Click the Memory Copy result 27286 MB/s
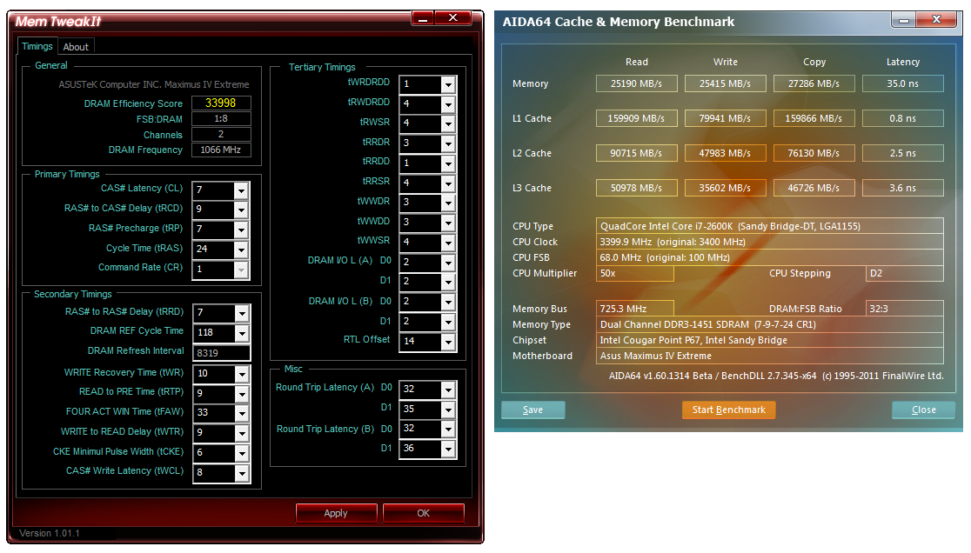 (x=814, y=83)
